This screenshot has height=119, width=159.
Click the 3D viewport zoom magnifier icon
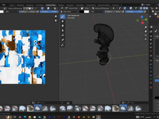[x=146, y=27]
